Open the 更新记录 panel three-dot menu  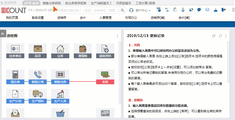pyautogui.click(x=226, y=36)
